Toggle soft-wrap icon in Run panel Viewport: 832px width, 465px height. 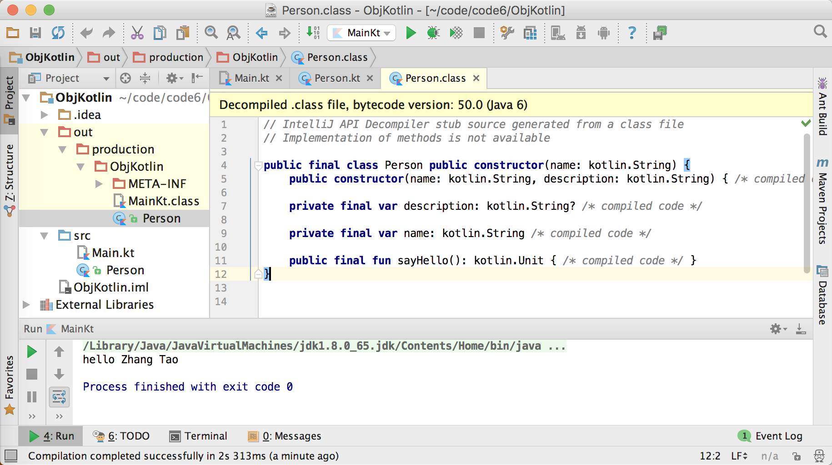coord(59,397)
